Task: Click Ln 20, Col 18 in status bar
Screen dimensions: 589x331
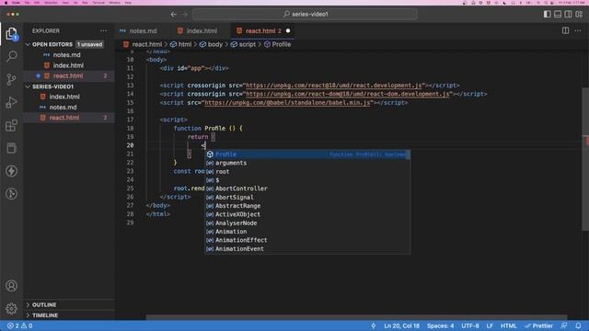Action: (x=401, y=325)
